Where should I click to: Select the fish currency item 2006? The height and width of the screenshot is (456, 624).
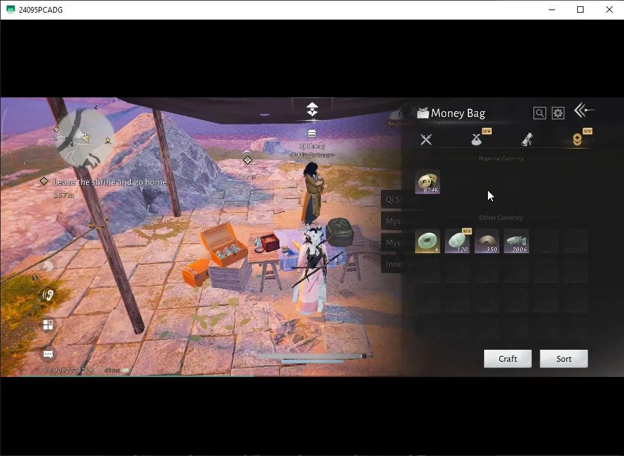(x=516, y=241)
